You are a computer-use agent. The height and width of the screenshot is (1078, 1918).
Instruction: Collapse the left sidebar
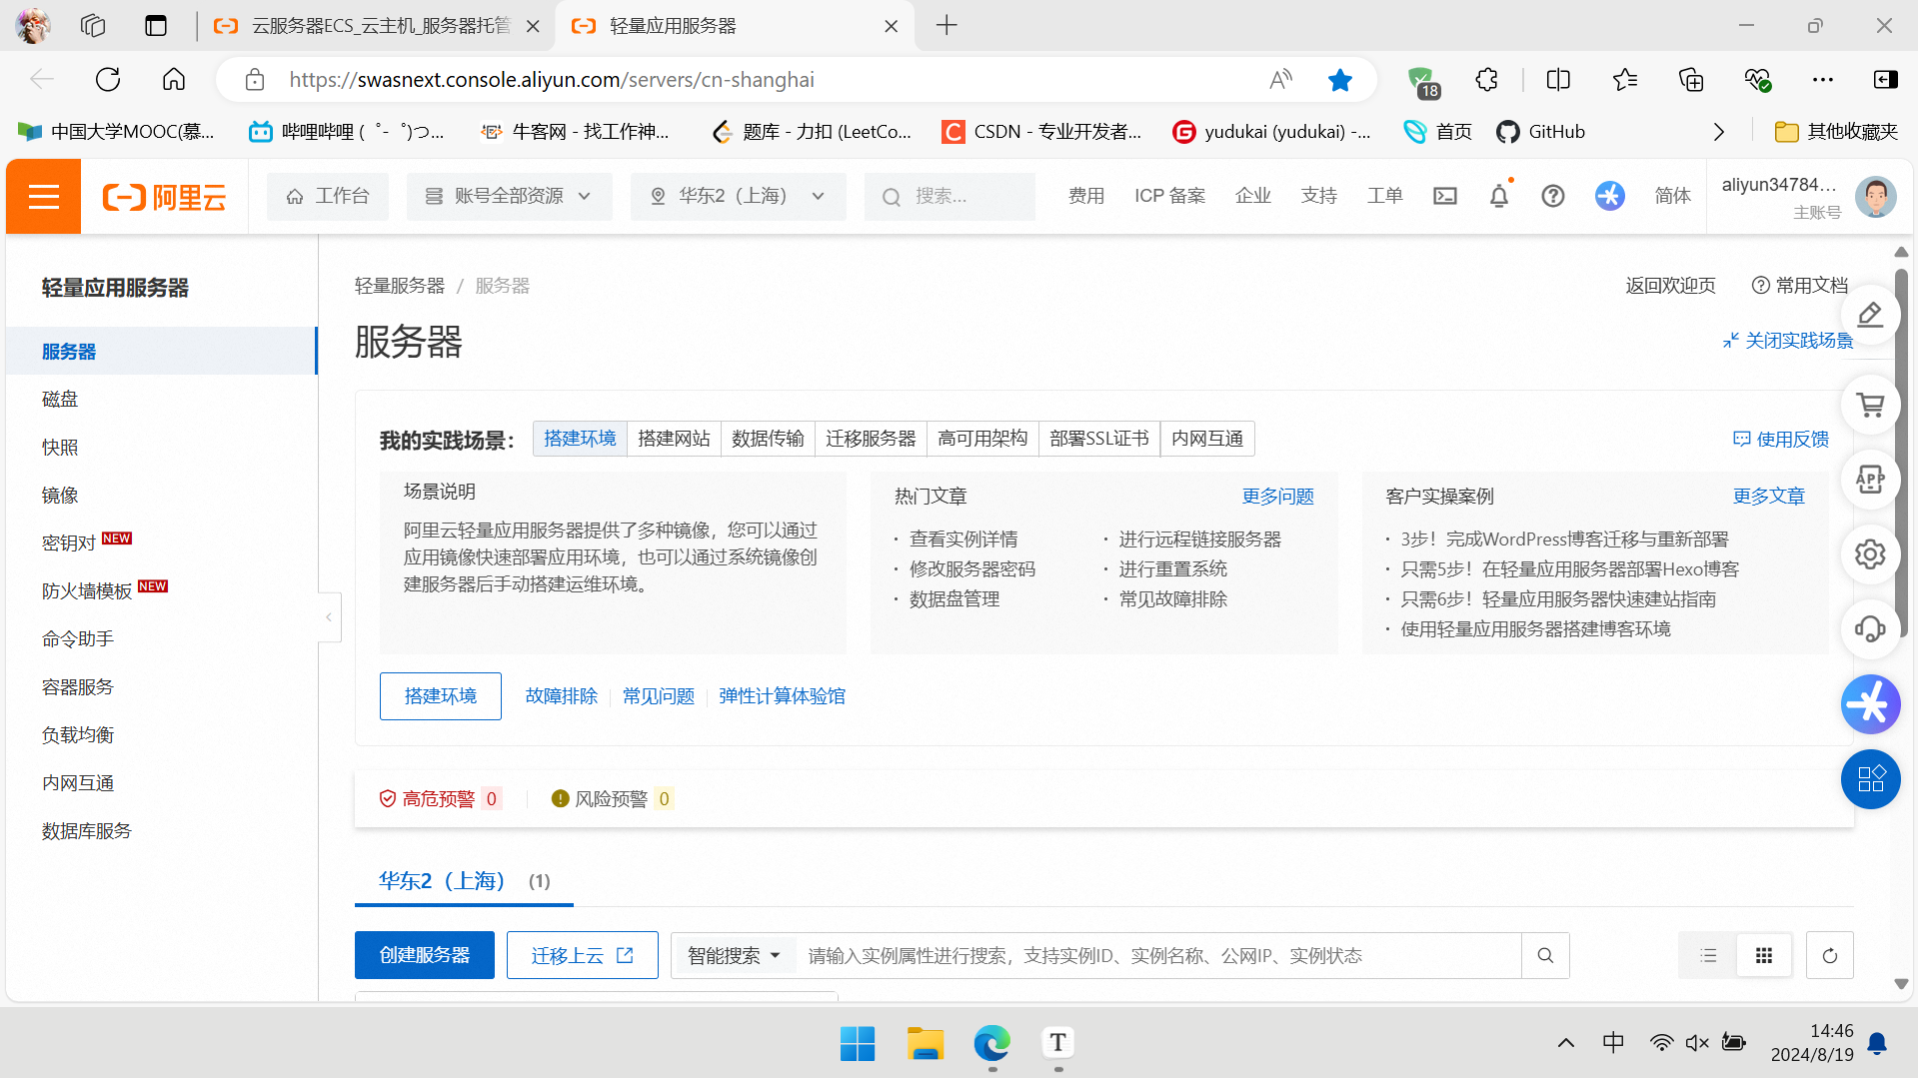click(x=329, y=617)
